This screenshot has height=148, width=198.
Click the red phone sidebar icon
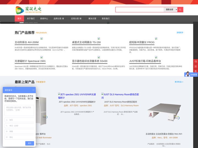coord(196,66)
